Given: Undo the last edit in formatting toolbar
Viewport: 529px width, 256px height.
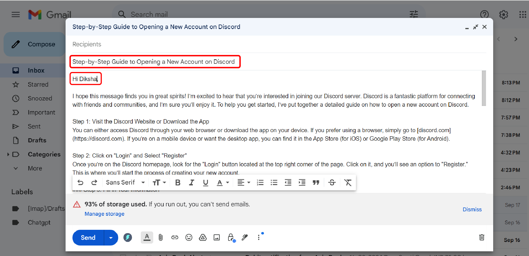Looking at the screenshot, I should click(x=80, y=183).
